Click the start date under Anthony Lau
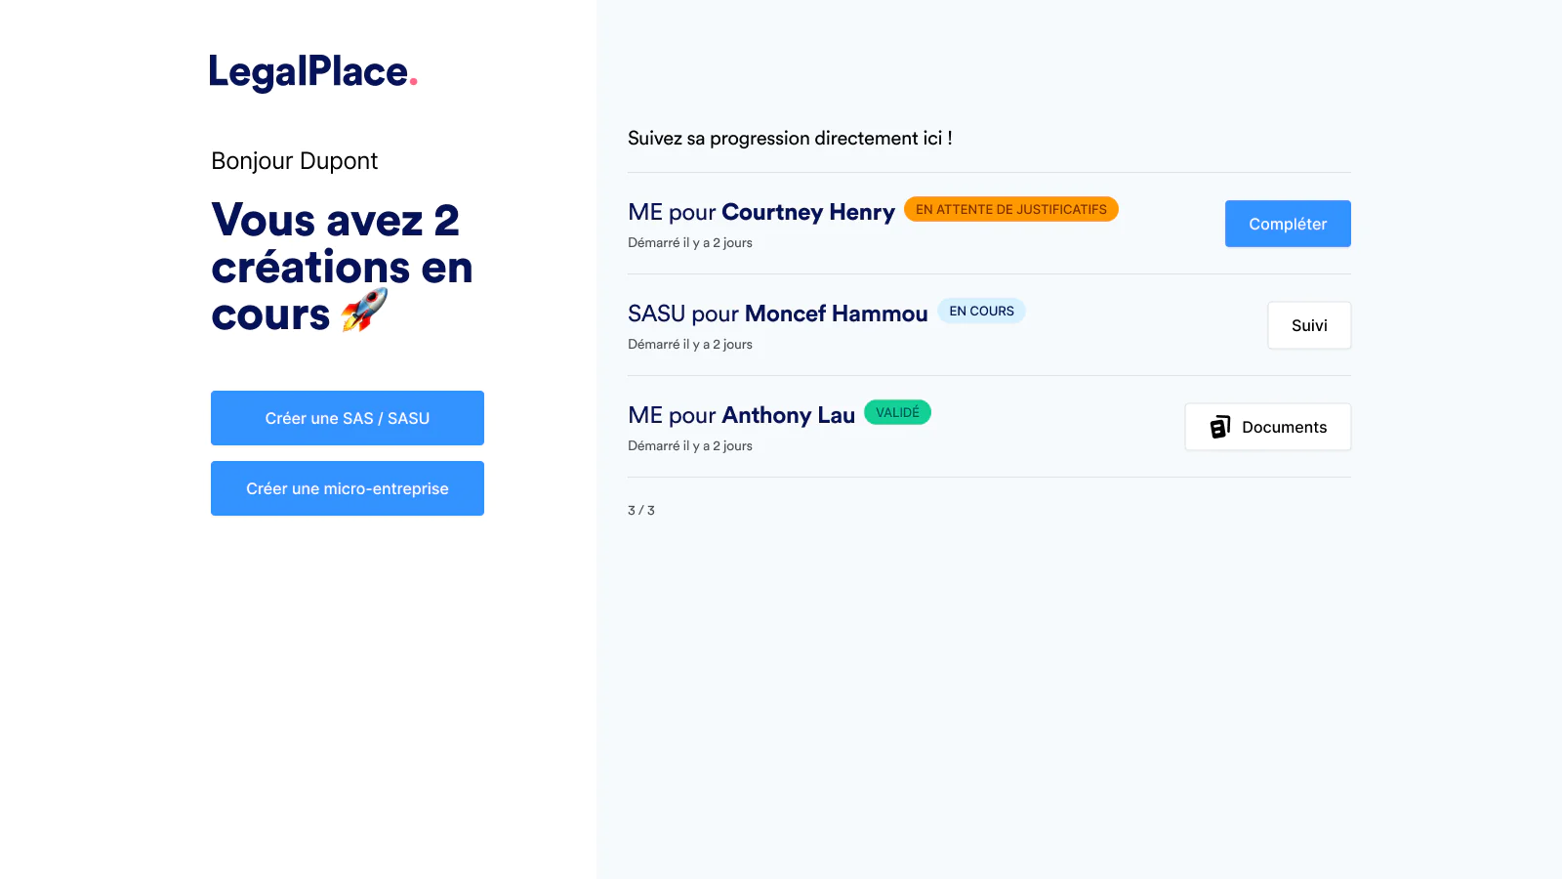The width and height of the screenshot is (1562, 879). tap(689, 446)
